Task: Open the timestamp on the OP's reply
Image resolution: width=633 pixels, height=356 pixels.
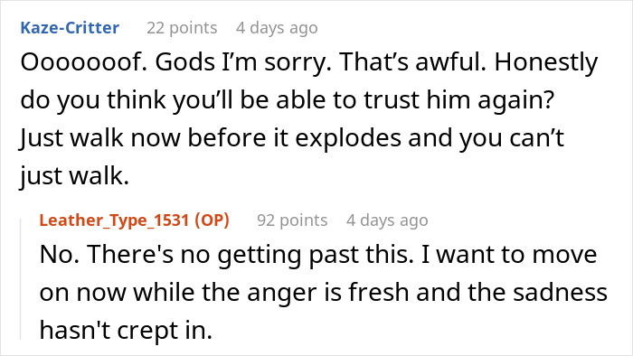Action: pos(387,220)
